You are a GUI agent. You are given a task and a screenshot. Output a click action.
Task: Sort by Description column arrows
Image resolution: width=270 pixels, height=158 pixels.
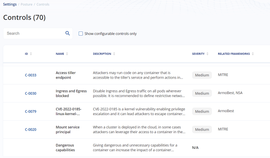tap(114, 54)
